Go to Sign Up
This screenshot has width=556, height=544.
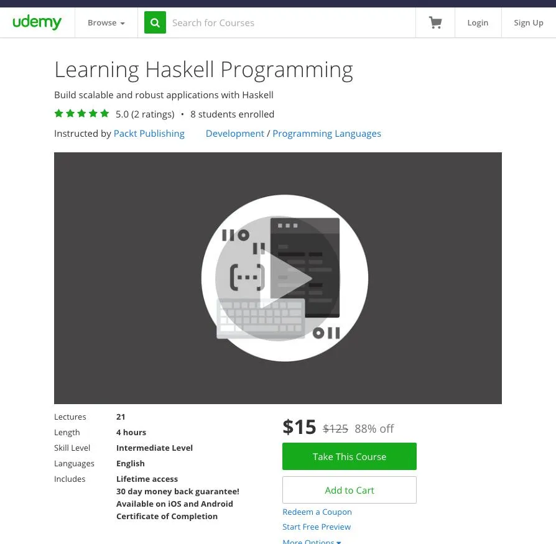click(x=528, y=23)
